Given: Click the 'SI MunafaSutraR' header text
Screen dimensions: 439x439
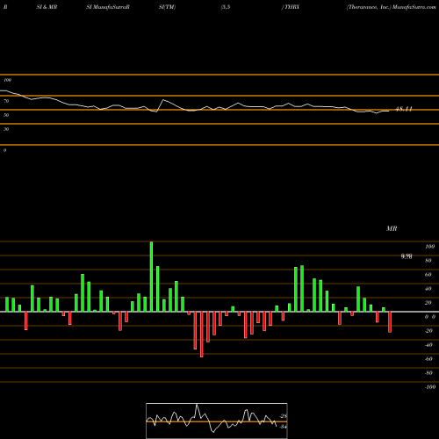Looking at the screenshot, I should pos(108,7).
